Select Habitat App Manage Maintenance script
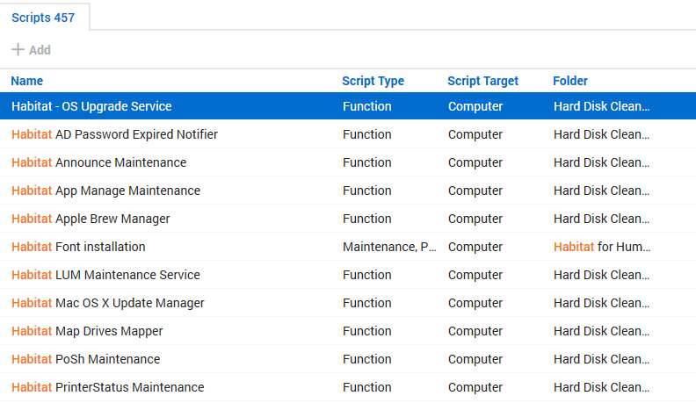 [x=106, y=191]
